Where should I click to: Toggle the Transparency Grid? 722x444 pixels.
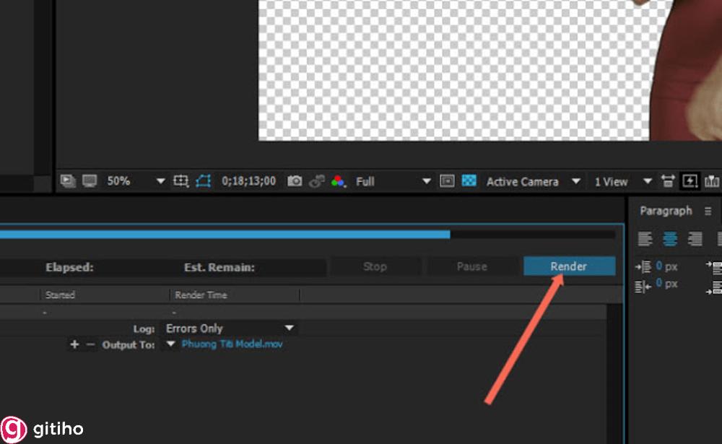coord(469,181)
